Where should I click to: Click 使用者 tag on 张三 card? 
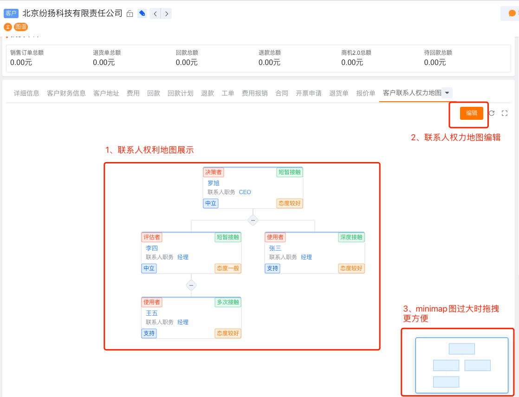tap(275, 237)
